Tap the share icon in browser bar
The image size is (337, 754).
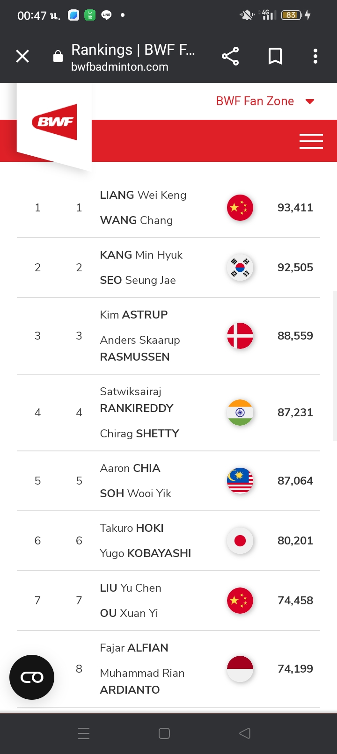coord(230,57)
